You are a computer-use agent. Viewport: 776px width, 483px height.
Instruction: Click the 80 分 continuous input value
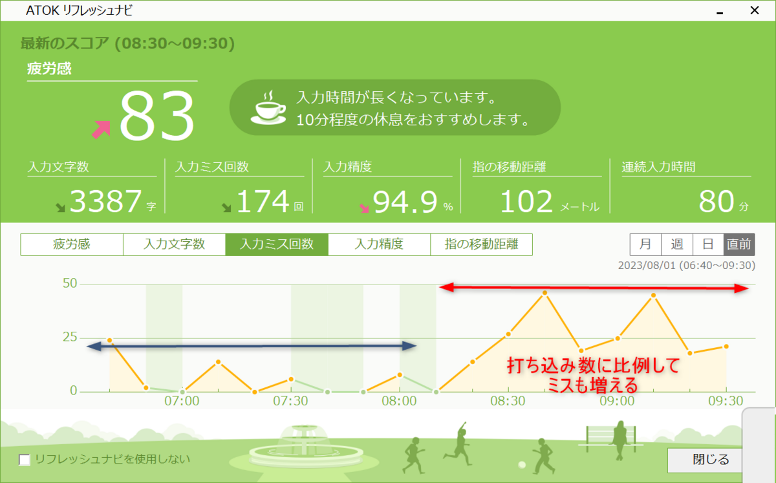coord(724,202)
